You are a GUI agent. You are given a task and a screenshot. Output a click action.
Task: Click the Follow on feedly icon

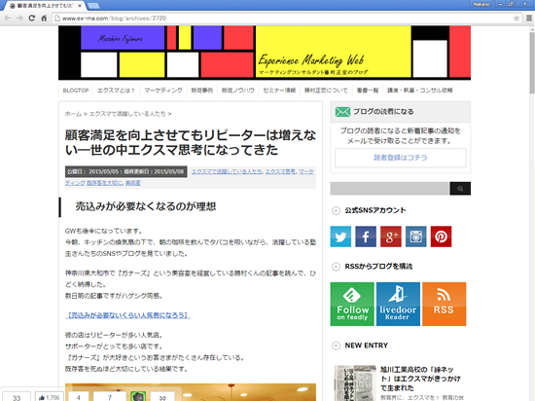click(x=352, y=304)
